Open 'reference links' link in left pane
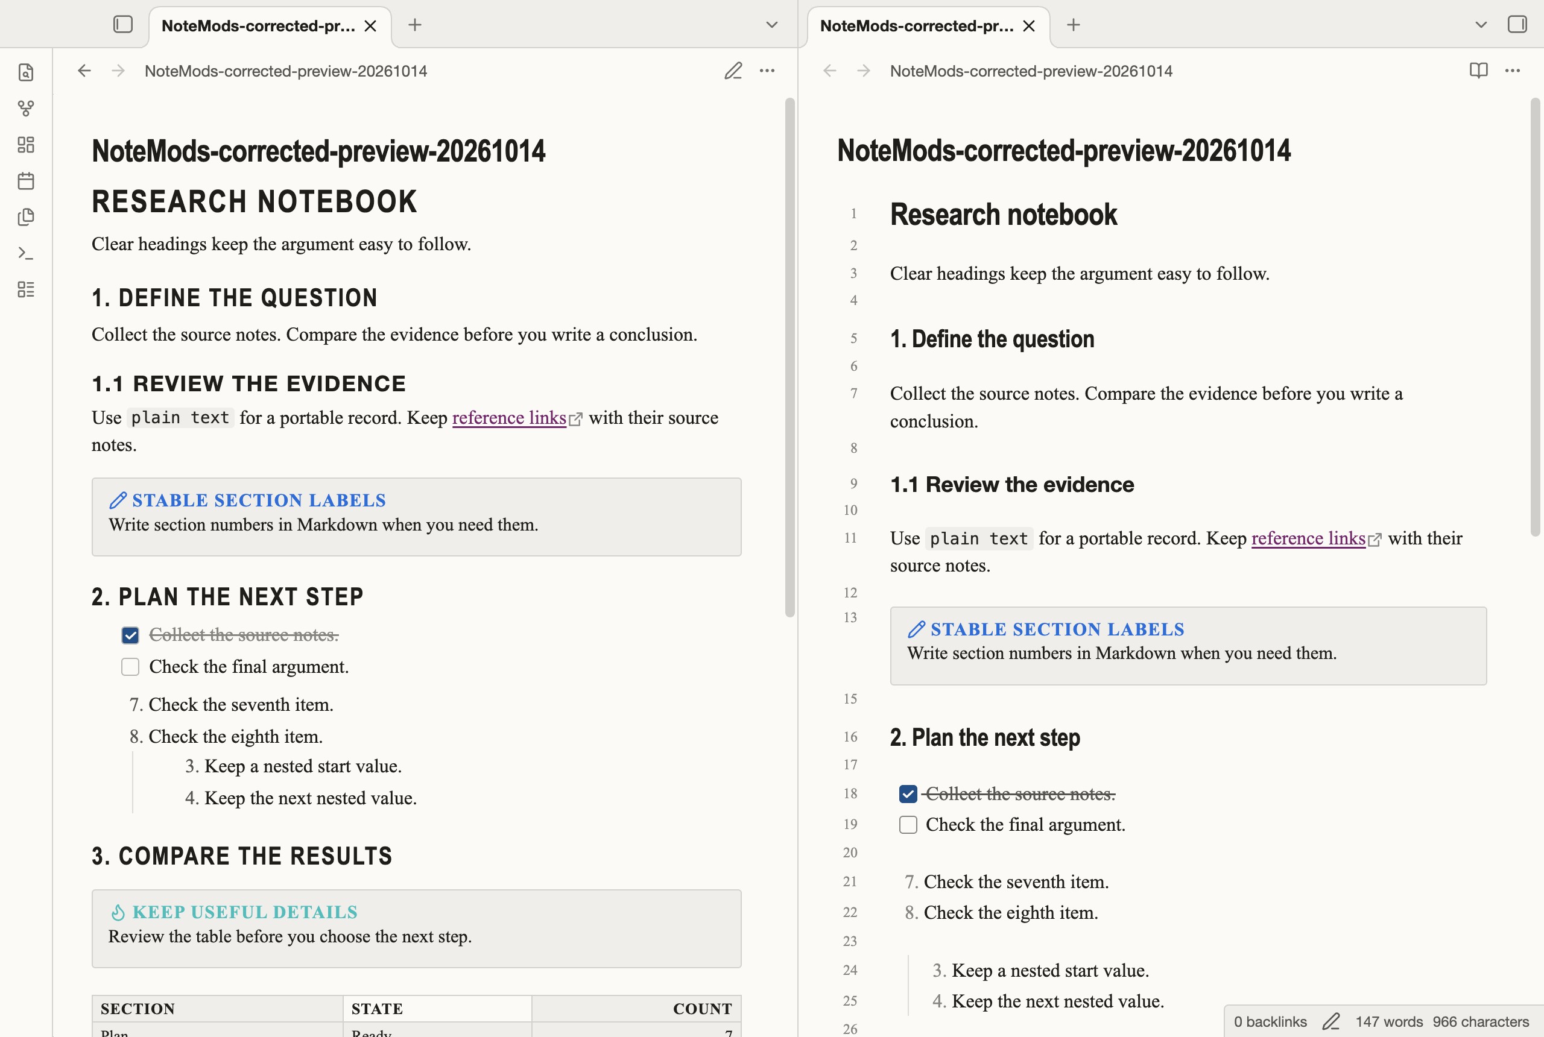 click(510, 418)
